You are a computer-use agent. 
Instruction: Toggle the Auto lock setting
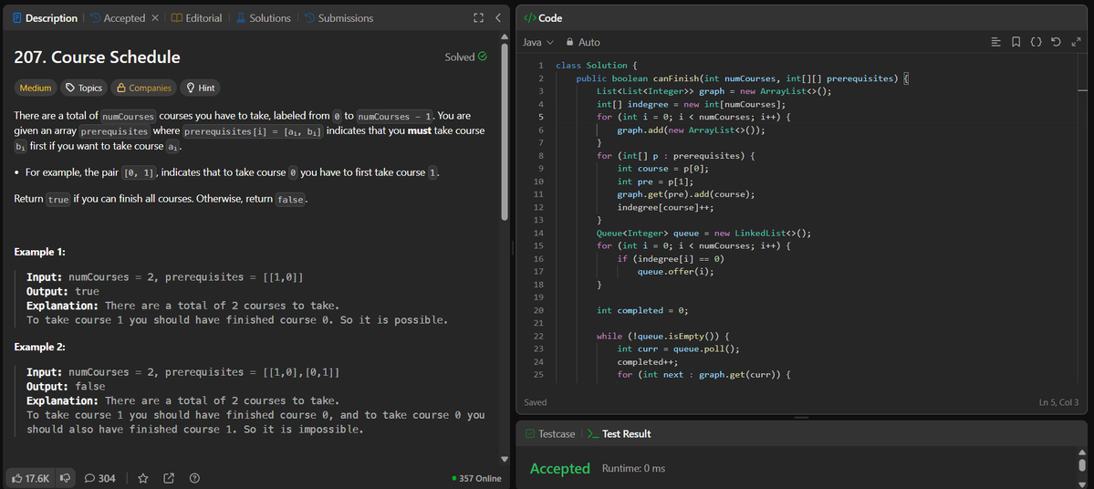pos(583,43)
